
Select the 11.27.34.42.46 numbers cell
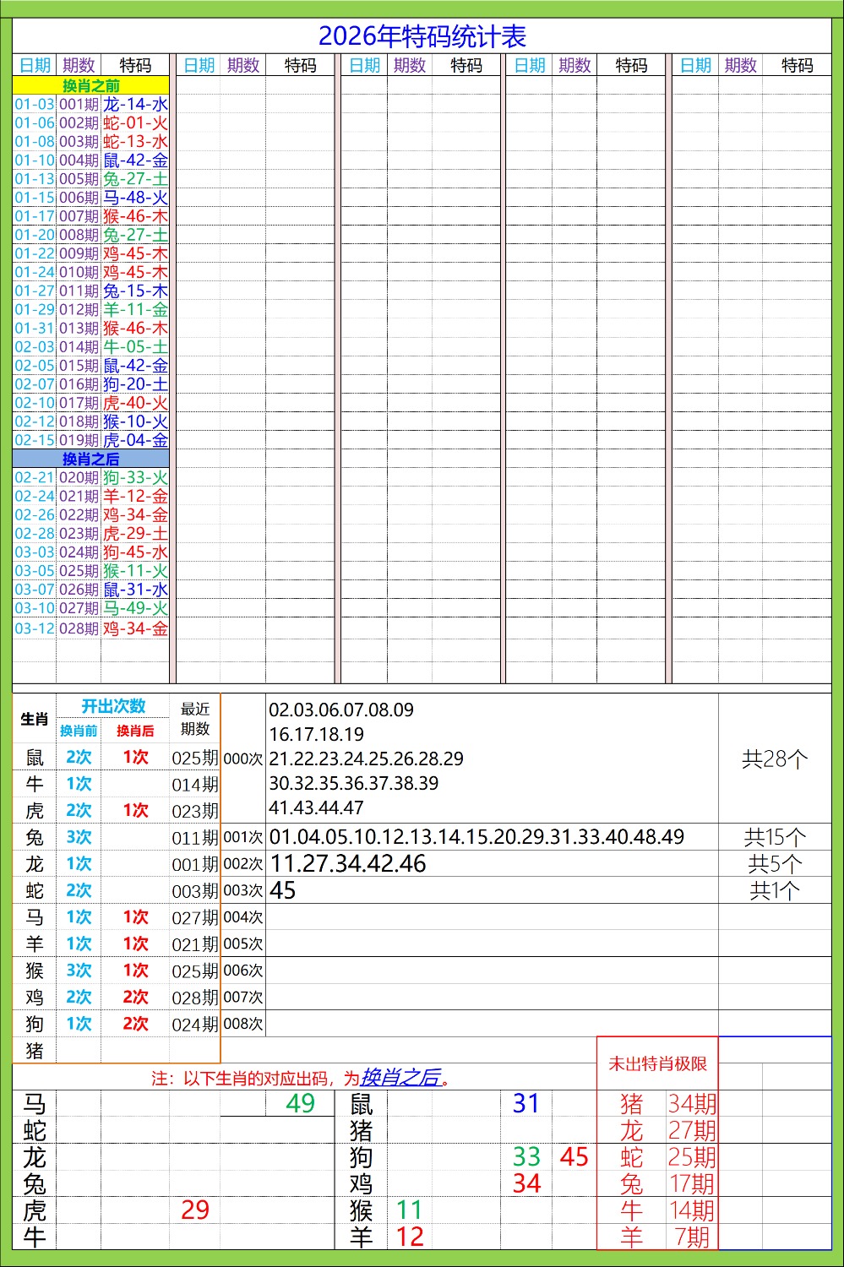348,863
